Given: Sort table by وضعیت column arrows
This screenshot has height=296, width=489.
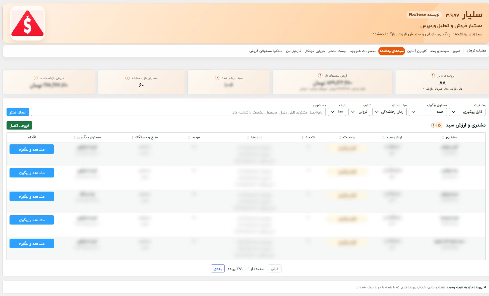Looking at the screenshot, I should click(340, 137).
